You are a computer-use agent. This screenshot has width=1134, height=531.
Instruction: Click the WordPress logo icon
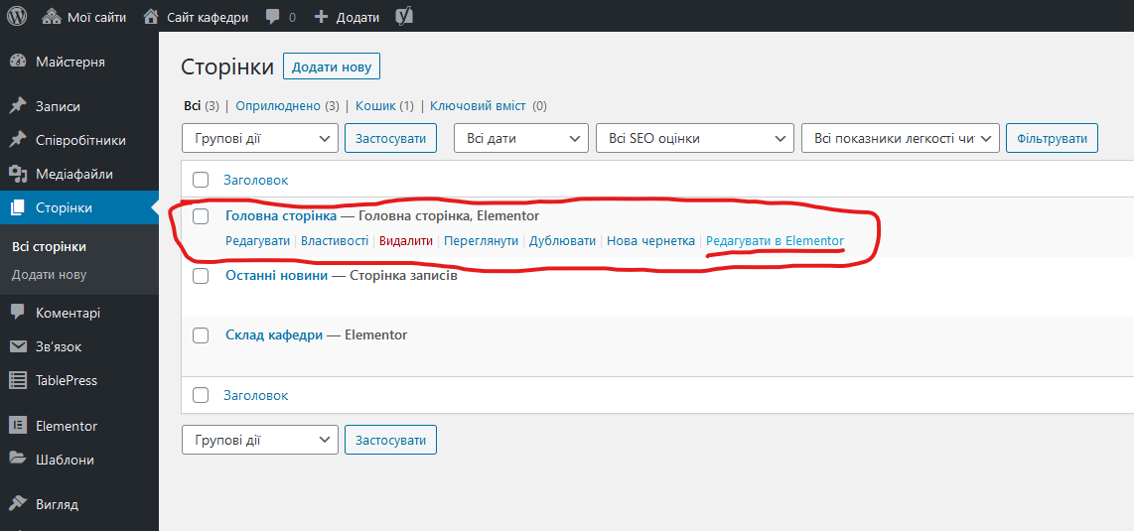(x=17, y=16)
